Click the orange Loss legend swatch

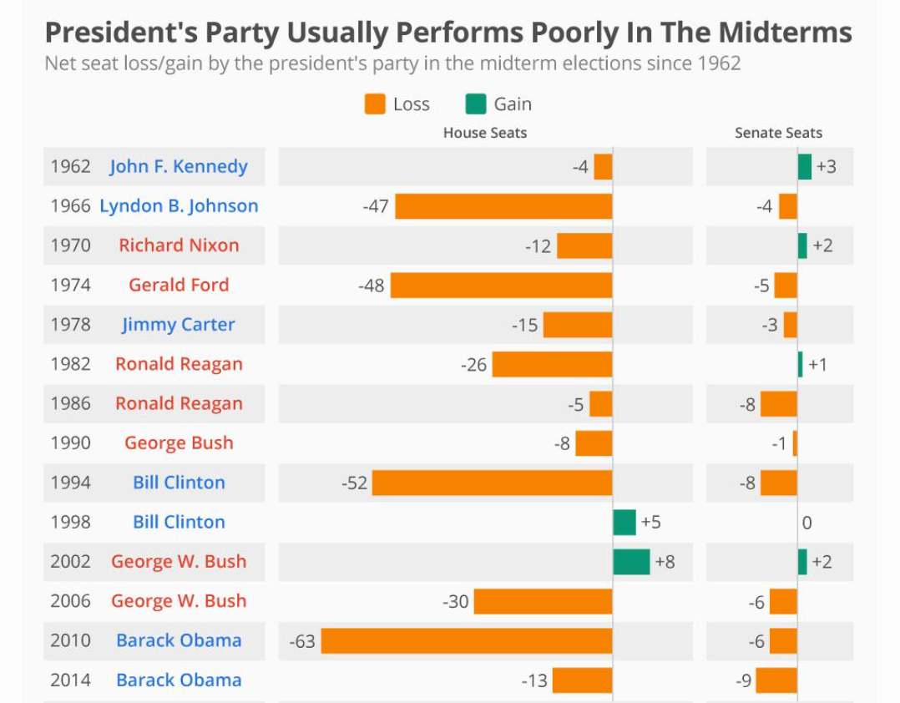tap(375, 104)
